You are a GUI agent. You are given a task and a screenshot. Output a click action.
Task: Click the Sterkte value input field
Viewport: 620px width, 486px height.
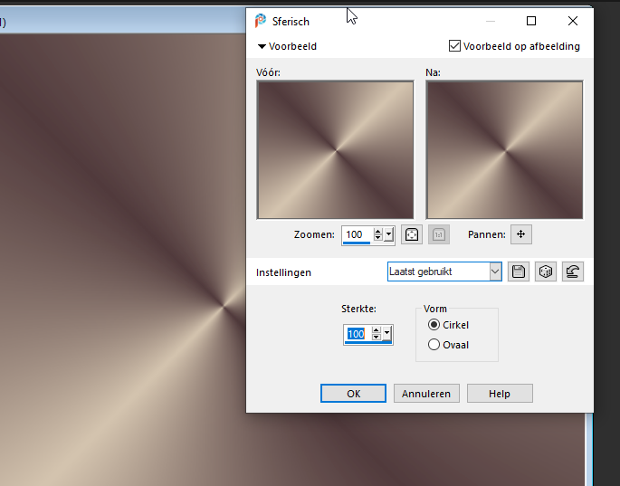coord(357,334)
